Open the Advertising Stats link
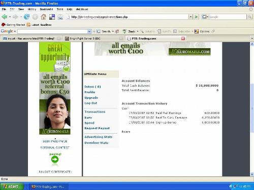This screenshot has height=190, width=254. tap(99, 137)
